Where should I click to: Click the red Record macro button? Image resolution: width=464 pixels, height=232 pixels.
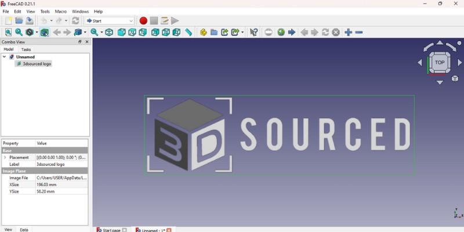(143, 21)
